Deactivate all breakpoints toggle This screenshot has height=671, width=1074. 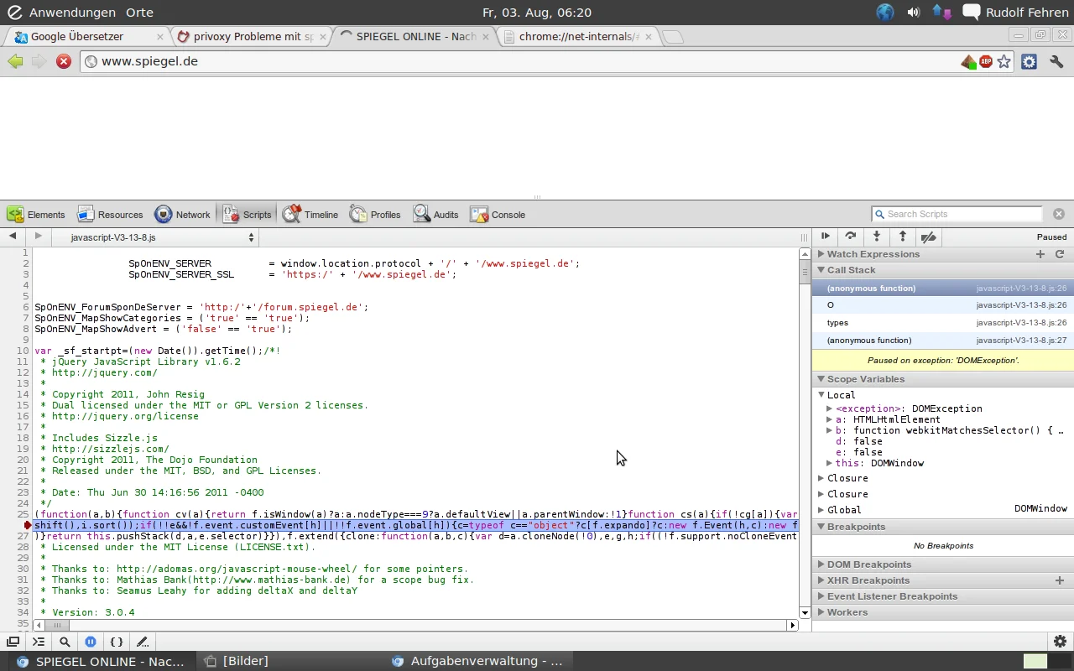point(929,237)
